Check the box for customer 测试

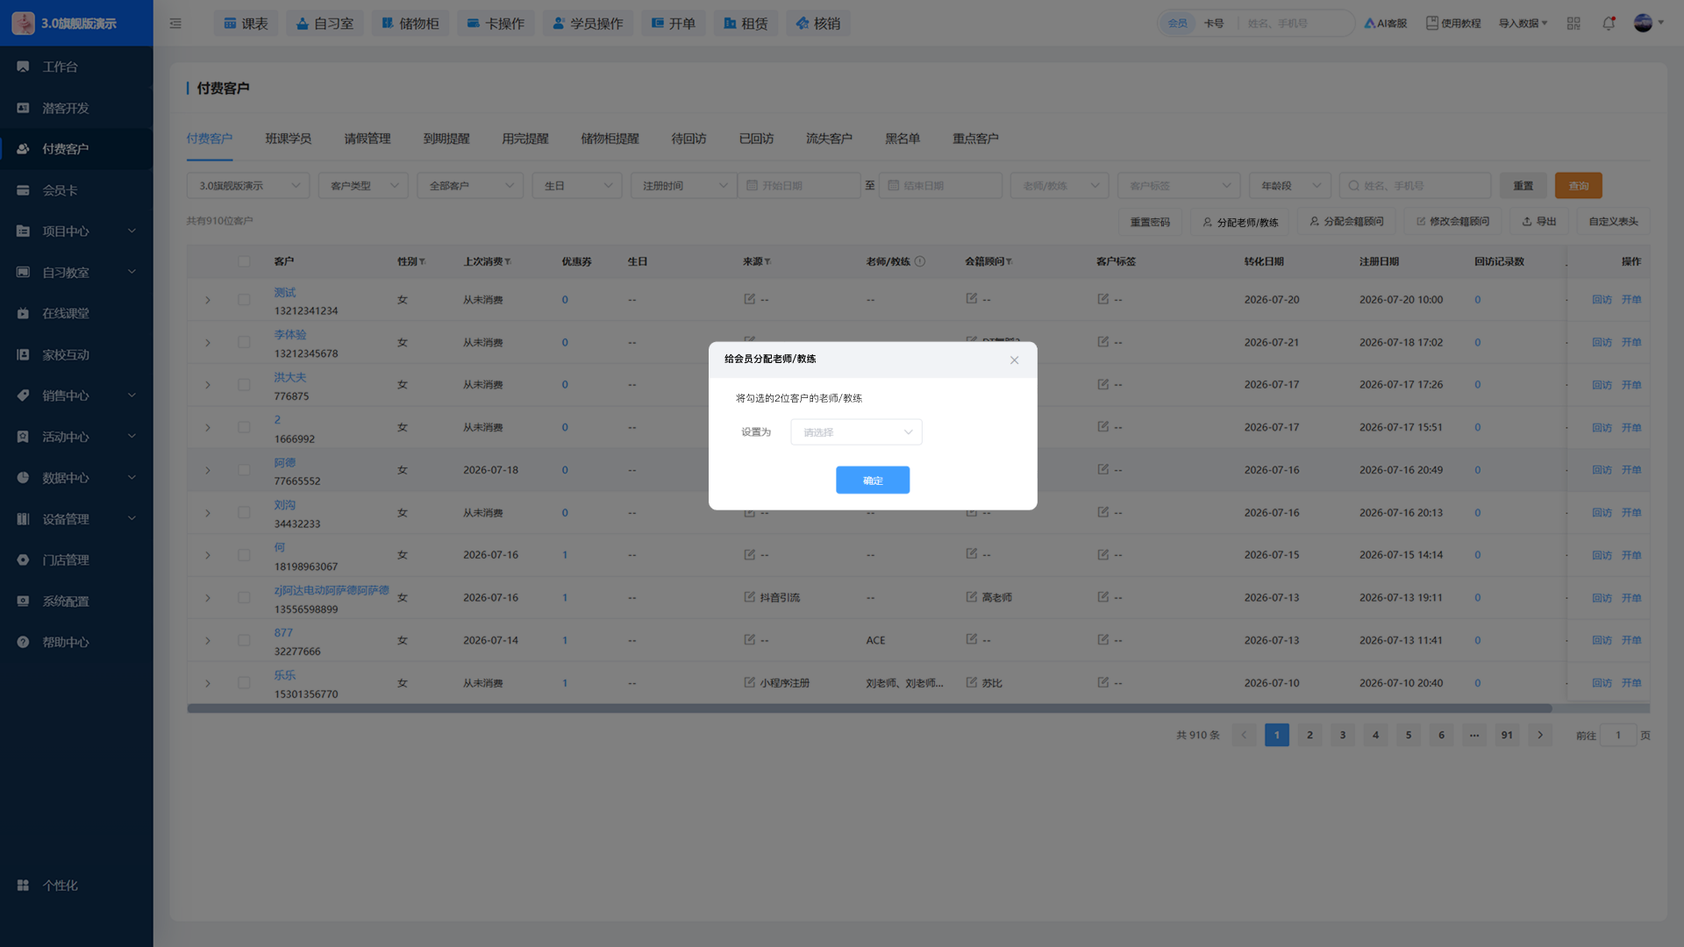tap(244, 300)
